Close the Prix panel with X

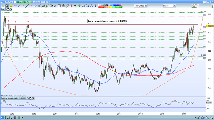pos(10,9)
